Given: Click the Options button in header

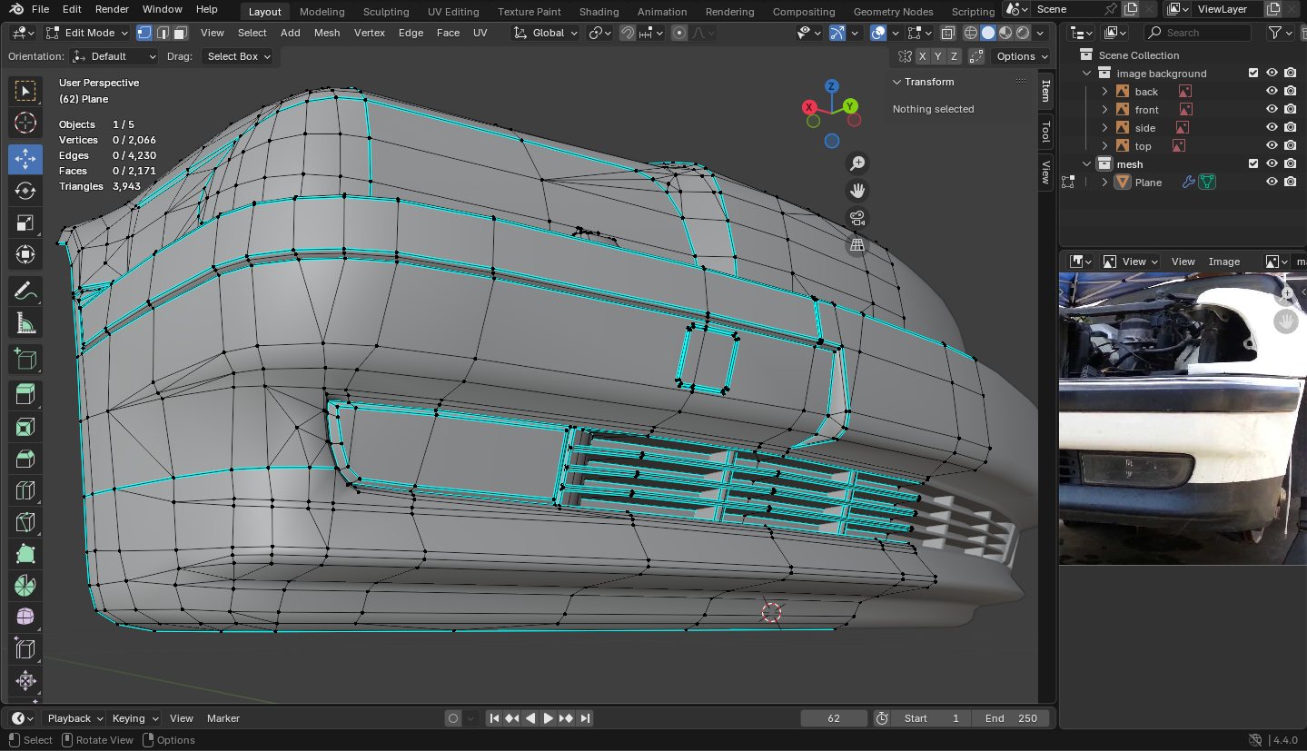Looking at the screenshot, I should click(x=1016, y=56).
